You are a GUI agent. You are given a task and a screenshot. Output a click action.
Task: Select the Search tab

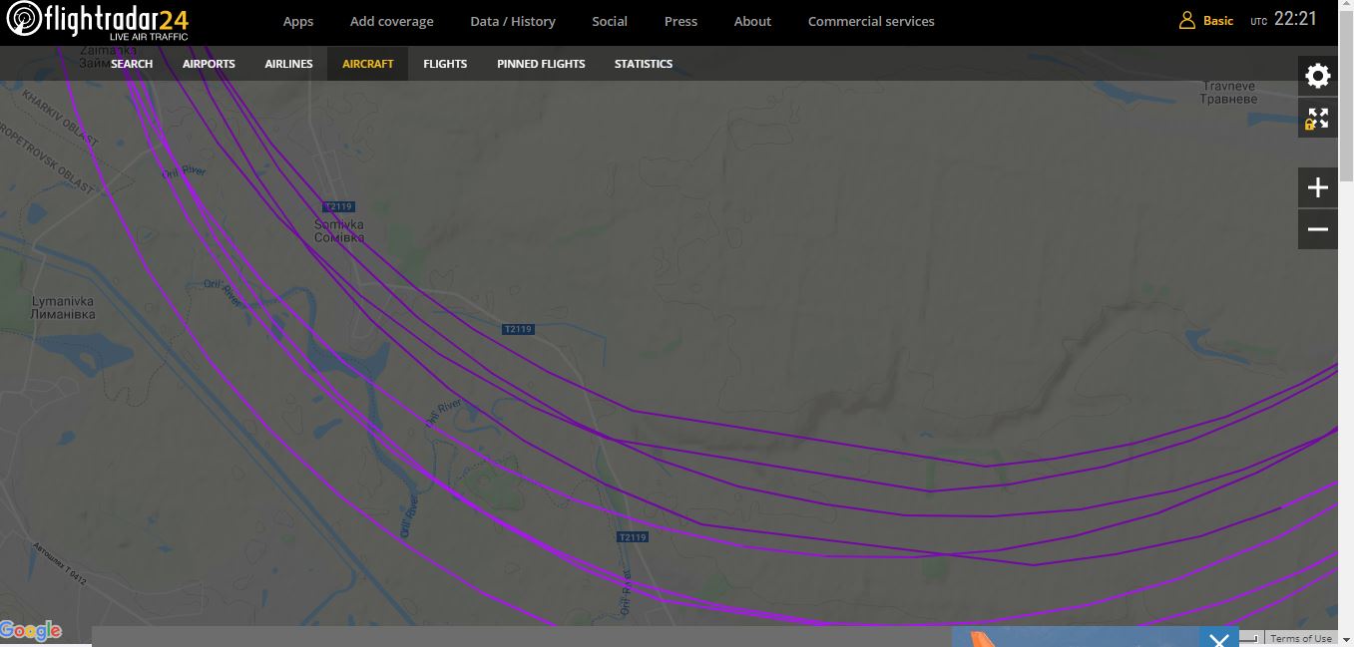(132, 64)
